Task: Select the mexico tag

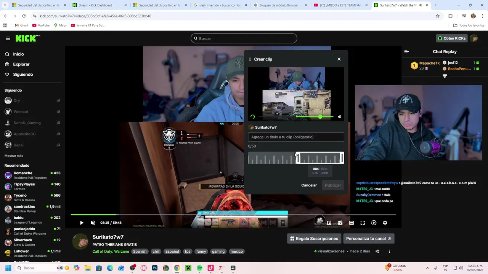Action: pos(236,252)
